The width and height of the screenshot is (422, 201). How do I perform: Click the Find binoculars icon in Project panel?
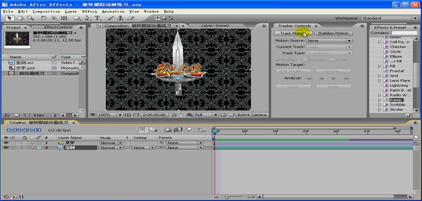pos(6,115)
